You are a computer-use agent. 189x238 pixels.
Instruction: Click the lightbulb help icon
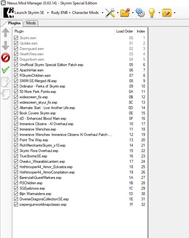[x=152, y=13]
